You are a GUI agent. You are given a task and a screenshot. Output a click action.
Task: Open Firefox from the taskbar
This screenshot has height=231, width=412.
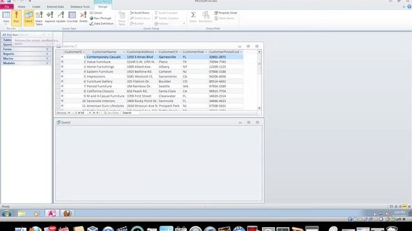pyautogui.click(x=67, y=214)
